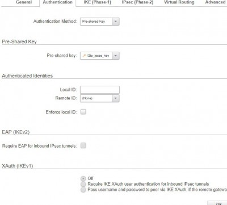Open the Virtual Routing tab
227x205 pixels.
point(179,2)
